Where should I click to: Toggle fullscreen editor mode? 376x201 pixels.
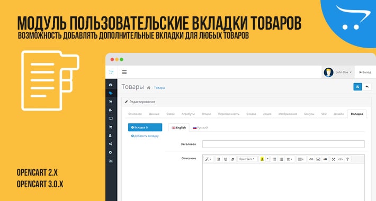333,159
